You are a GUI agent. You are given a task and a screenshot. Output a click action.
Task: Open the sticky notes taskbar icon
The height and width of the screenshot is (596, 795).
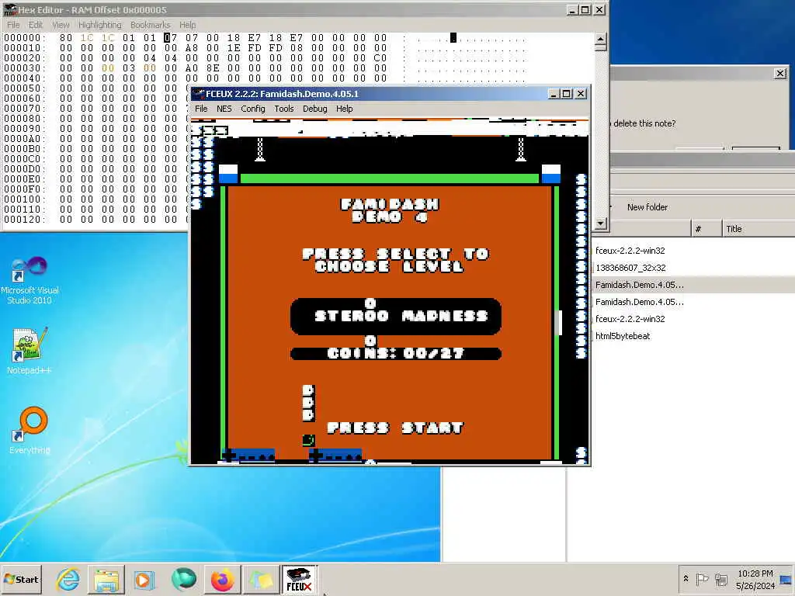click(x=261, y=579)
